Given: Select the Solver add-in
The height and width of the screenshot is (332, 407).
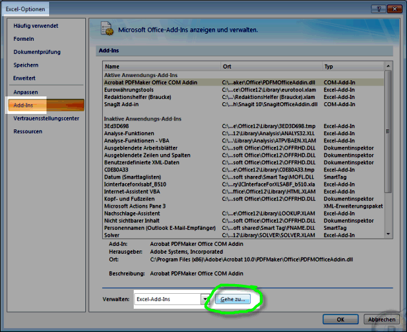Looking at the screenshot, I should 243,235.
